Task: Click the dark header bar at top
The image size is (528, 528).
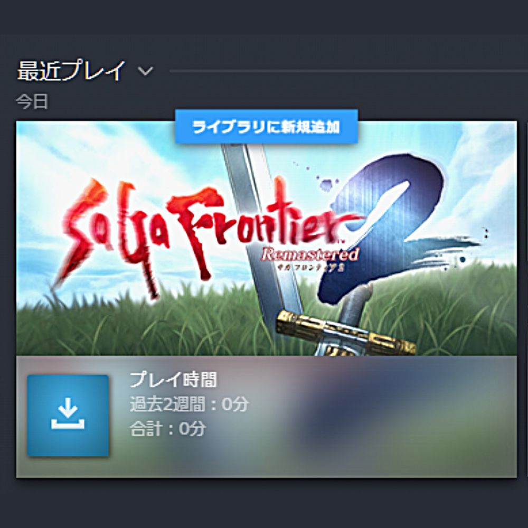Action: [264, 16]
